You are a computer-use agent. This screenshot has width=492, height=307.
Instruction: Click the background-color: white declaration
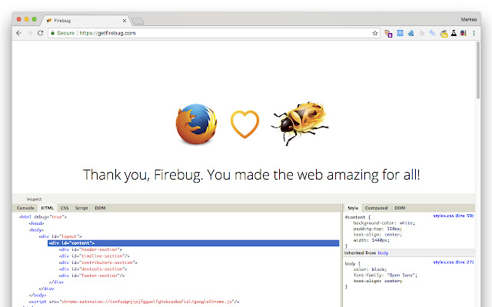[384, 223]
